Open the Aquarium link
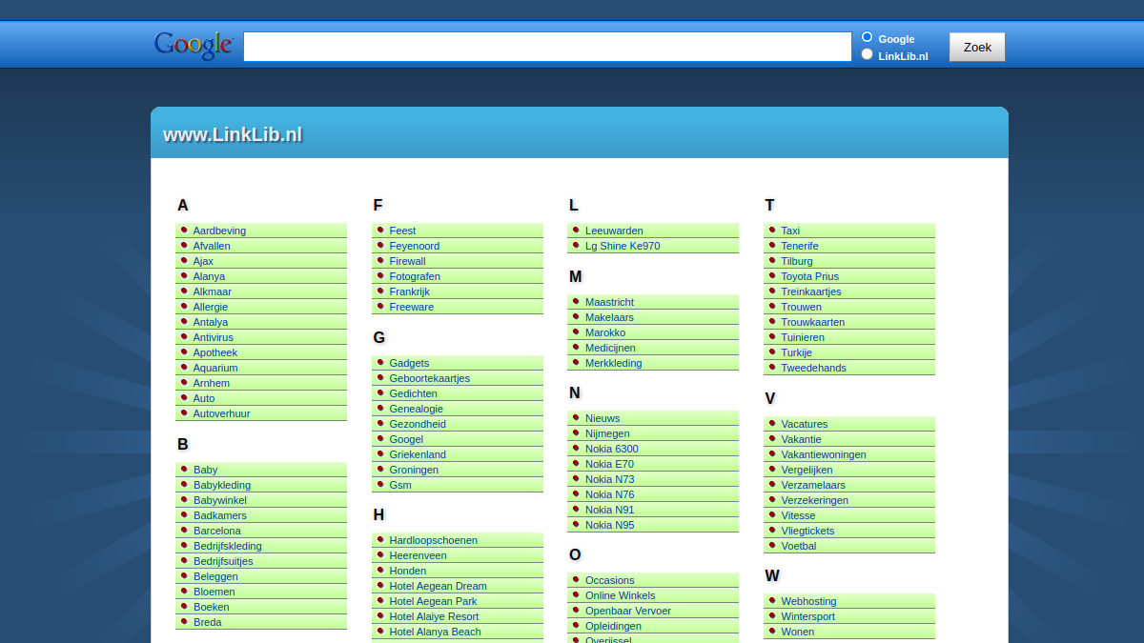 tap(215, 368)
